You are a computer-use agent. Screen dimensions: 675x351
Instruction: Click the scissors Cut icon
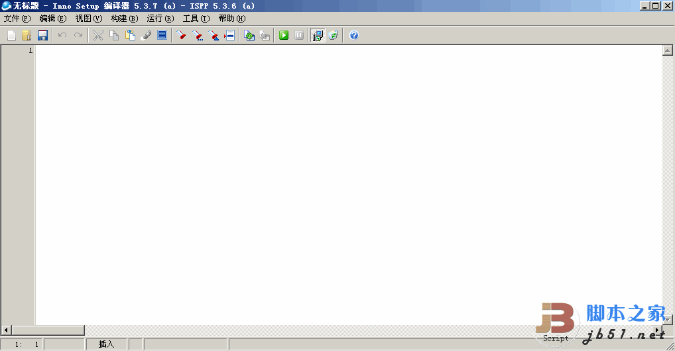tap(97, 35)
